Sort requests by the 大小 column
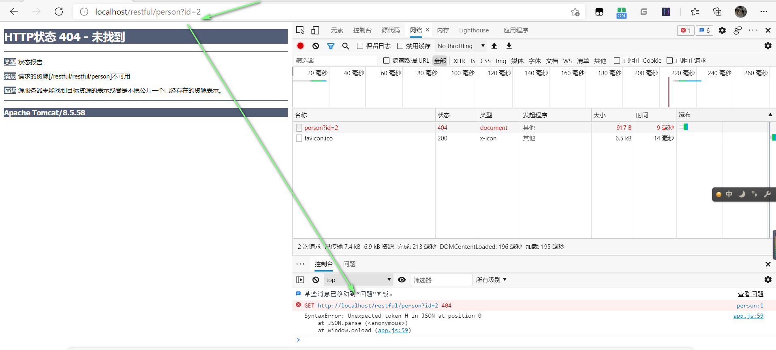Screen dimensions: 776x350 point(612,115)
